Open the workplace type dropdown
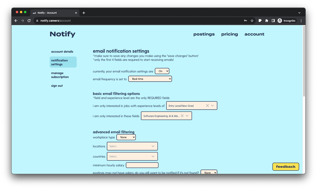317x189 pixels. [x=126, y=137]
